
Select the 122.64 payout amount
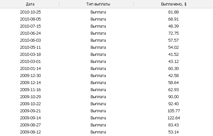174,118
